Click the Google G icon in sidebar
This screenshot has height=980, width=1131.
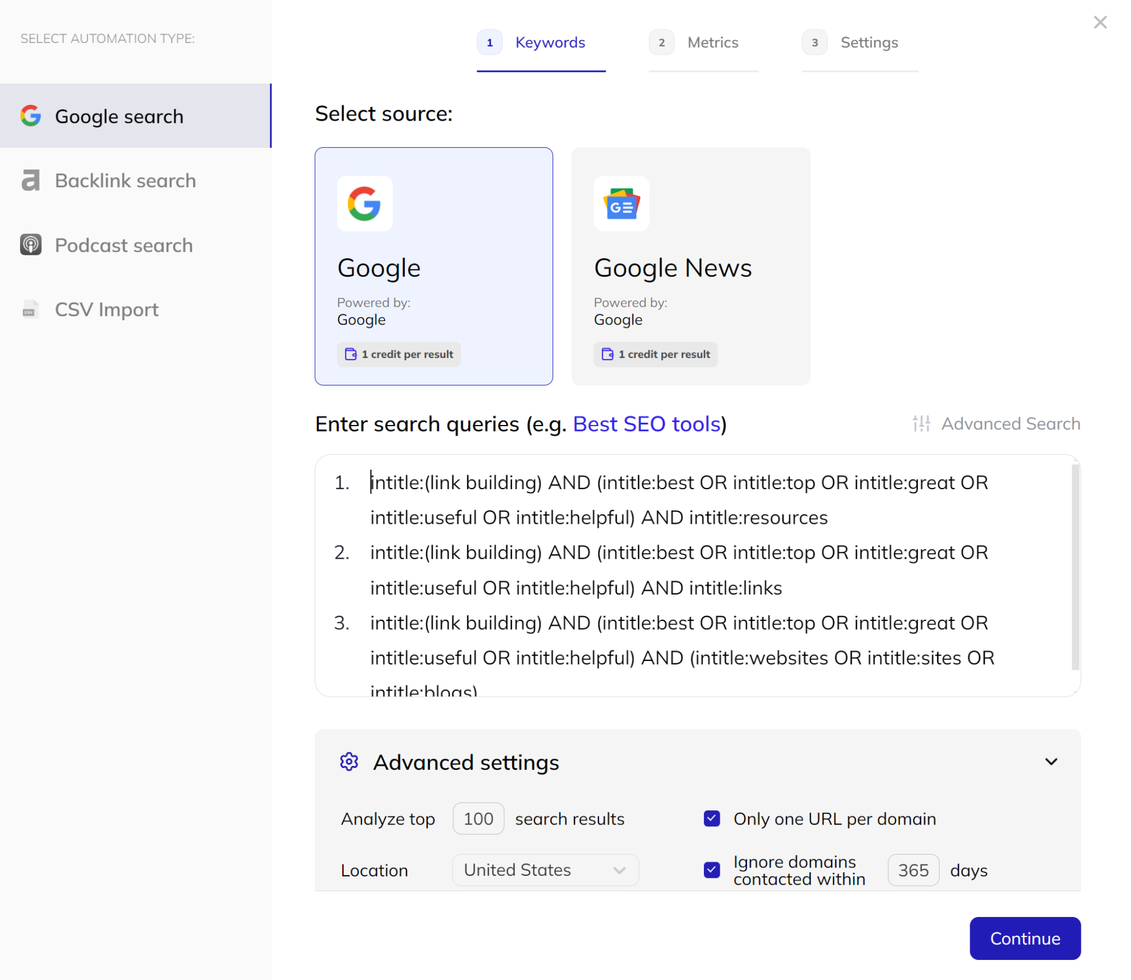point(31,116)
